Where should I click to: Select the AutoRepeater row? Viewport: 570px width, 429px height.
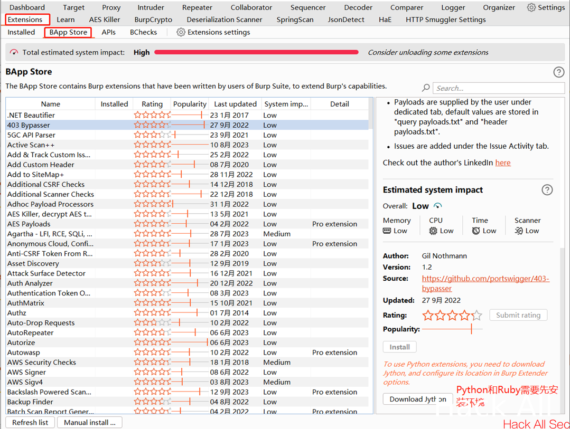tap(187, 332)
